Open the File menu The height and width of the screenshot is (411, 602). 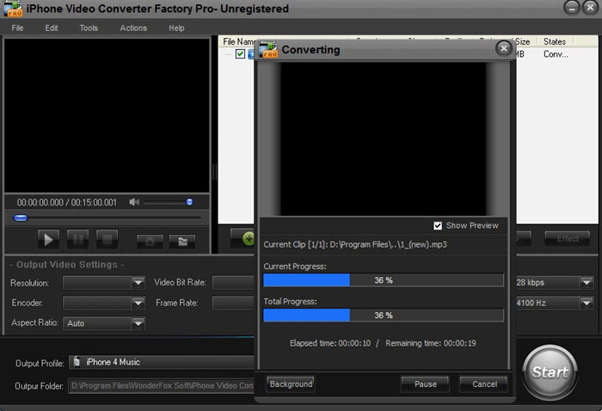[18, 28]
